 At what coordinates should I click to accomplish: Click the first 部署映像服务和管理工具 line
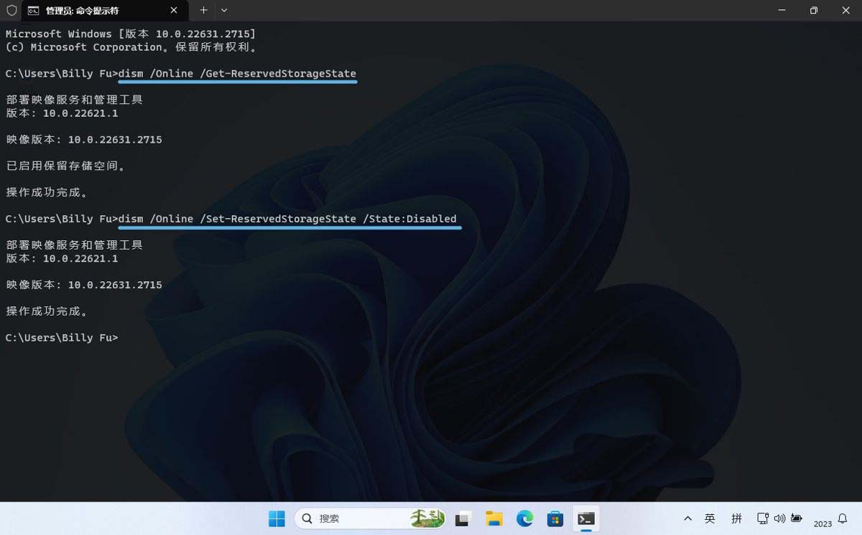coord(75,100)
